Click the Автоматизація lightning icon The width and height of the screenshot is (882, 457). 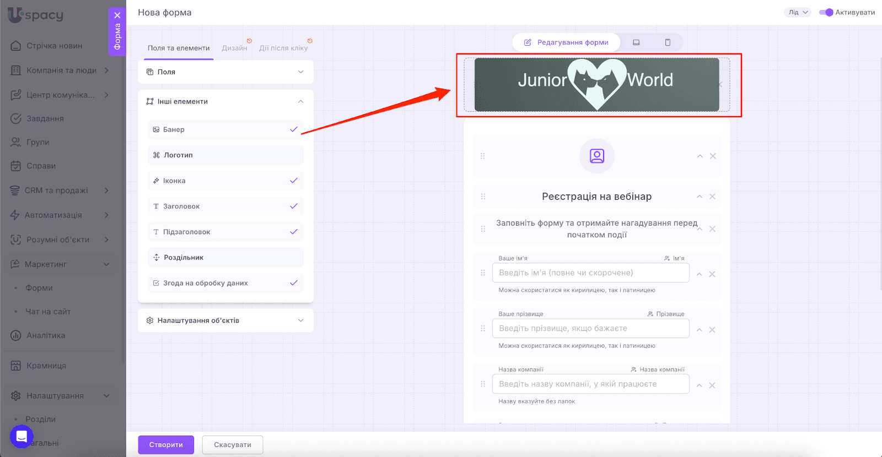tap(15, 215)
